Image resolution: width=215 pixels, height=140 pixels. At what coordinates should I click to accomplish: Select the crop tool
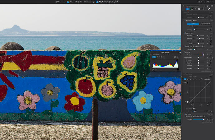[100, 2]
